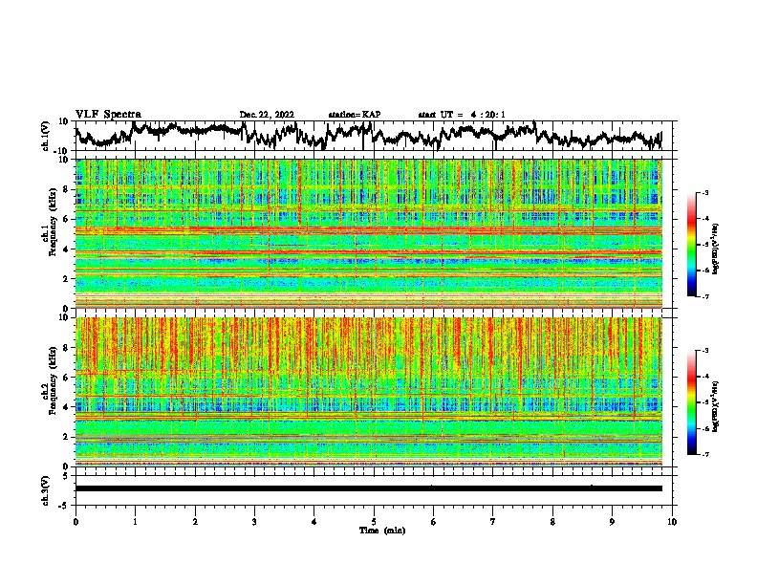The image size is (757, 585).
Task: Click time axis tick label "7"
Action: point(493,522)
